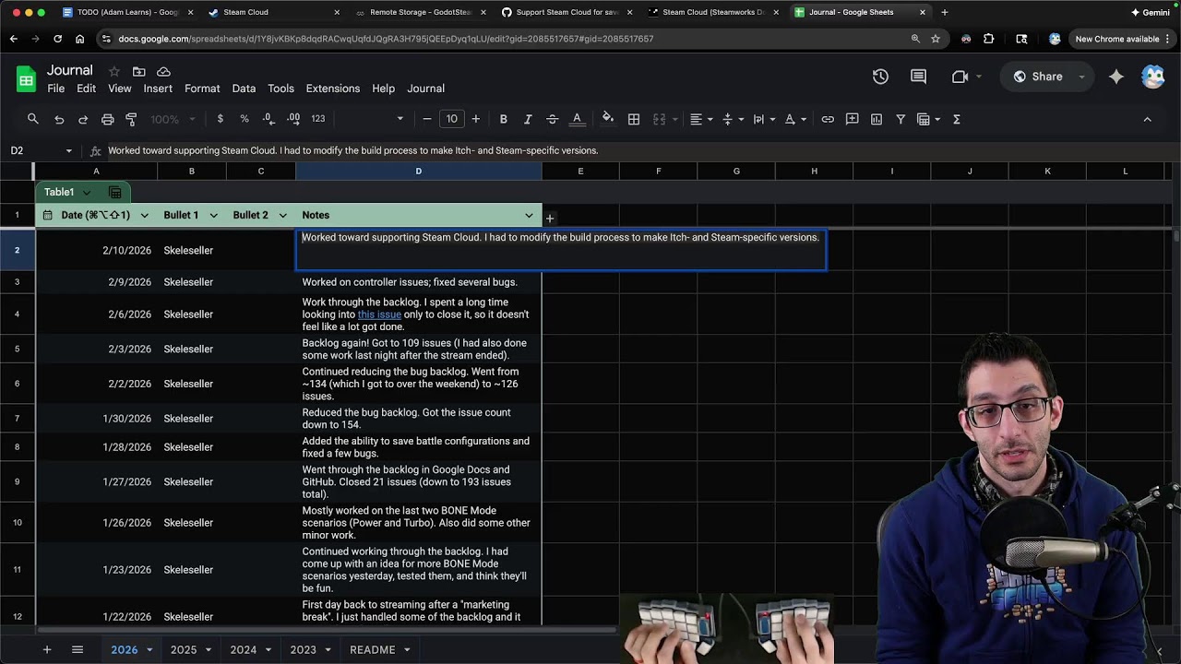Decrease font size with minus button
Image resolution: width=1181 pixels, height=664 pixels.
(427, 119)
